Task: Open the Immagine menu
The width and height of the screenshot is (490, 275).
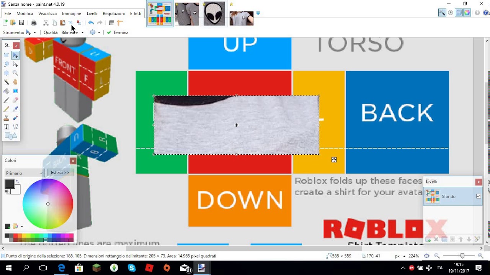Action: pos(72,13)
